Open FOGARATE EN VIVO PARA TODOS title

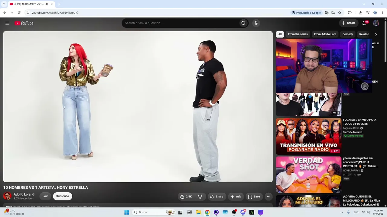pyautogui.click(x=360, y=122)
